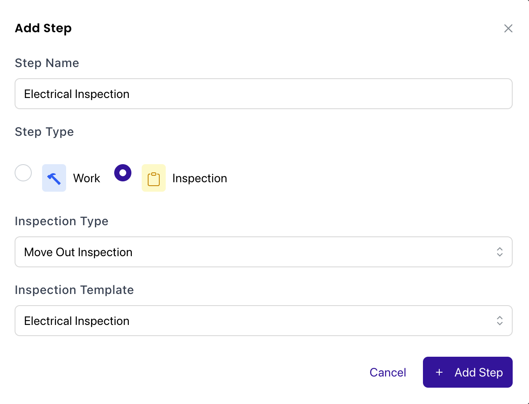Image resolution: width=529 pixels, height=404 pixels.
Task: Click the Work label text
Action: (87, 178)
